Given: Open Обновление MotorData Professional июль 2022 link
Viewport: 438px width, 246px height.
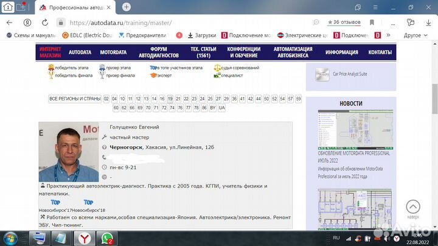Looking at the screenshot, I should click(353, 157).
